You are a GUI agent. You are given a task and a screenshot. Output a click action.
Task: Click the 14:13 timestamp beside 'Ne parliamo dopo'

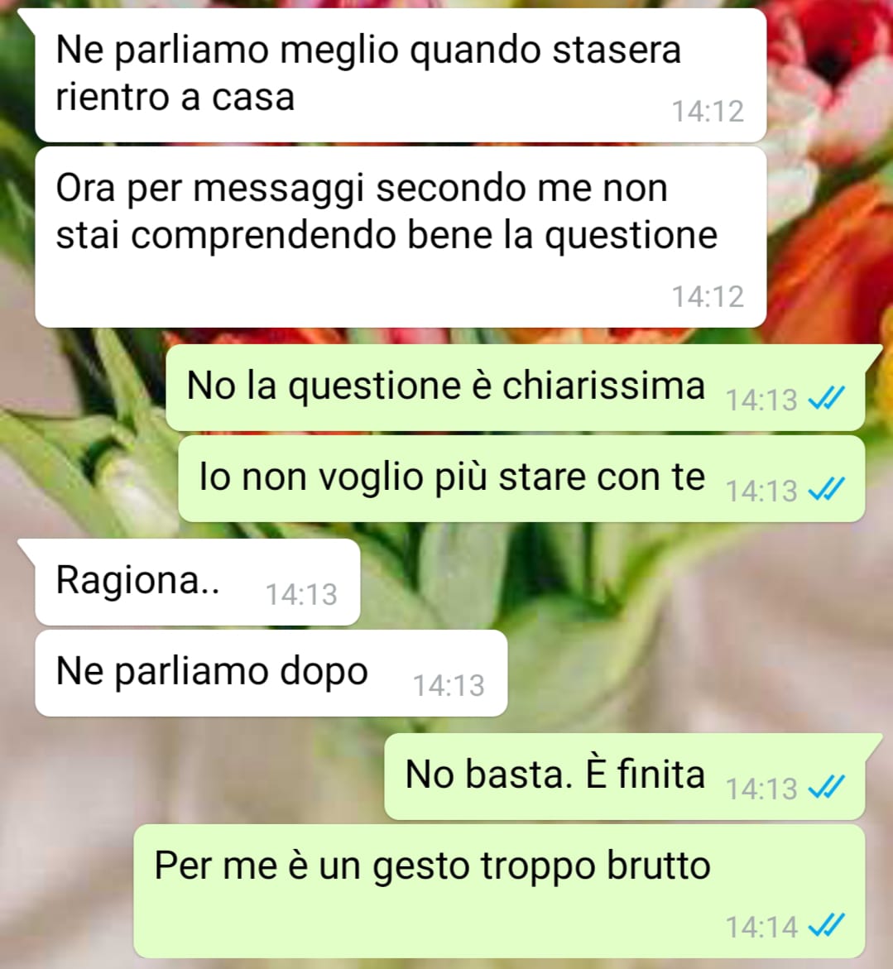click(x=448, y=685)
